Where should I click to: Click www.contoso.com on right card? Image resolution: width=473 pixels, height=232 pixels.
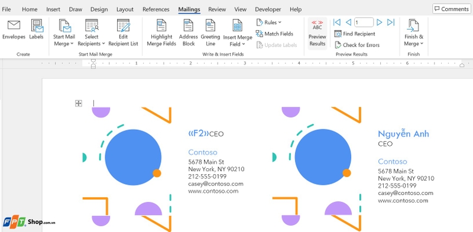403,200
